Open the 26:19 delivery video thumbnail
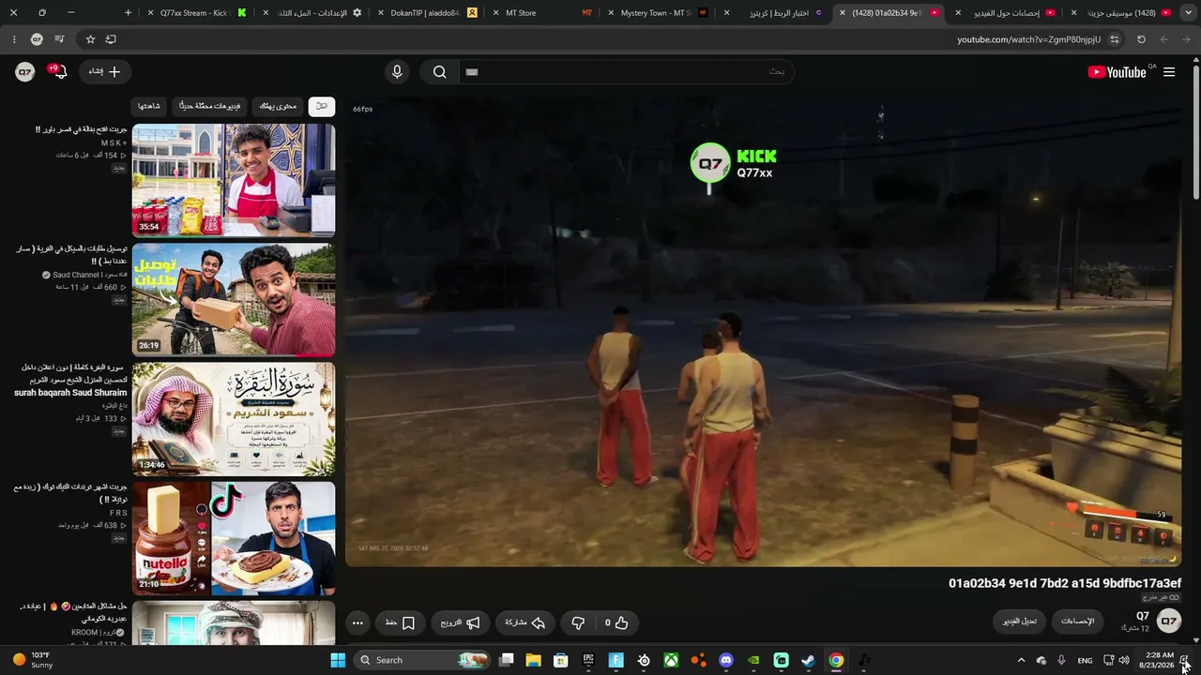Viewport: 1201px width, 675px height. coord(234,299)
